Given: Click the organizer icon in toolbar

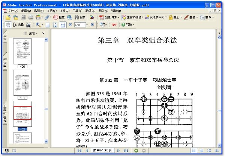Looking at the screenshot, I should pos(39,17).
